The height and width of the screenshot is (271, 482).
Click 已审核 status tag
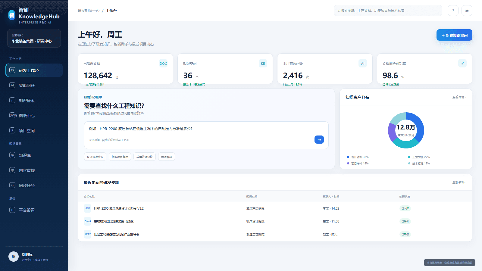click(405, 234)
